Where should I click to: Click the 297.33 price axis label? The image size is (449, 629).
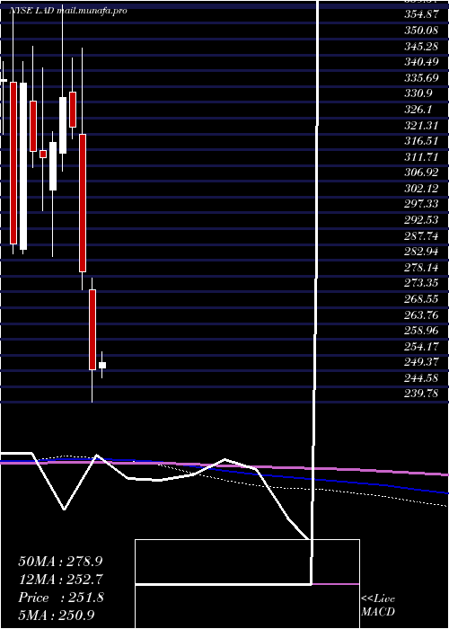pyautogui.click(x=421, y=205)
